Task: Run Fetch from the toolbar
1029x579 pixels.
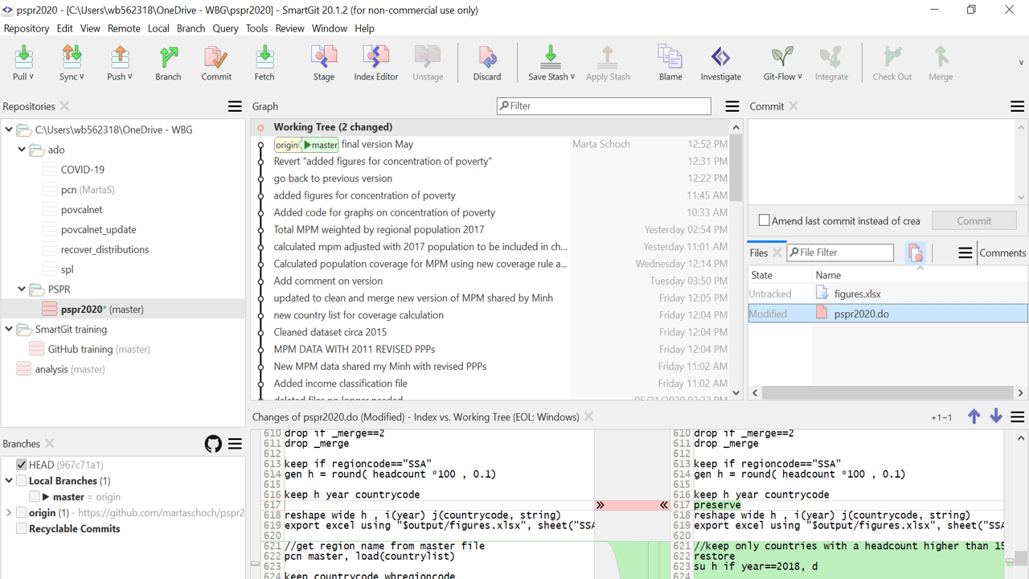Action: [x=264, y=63]
